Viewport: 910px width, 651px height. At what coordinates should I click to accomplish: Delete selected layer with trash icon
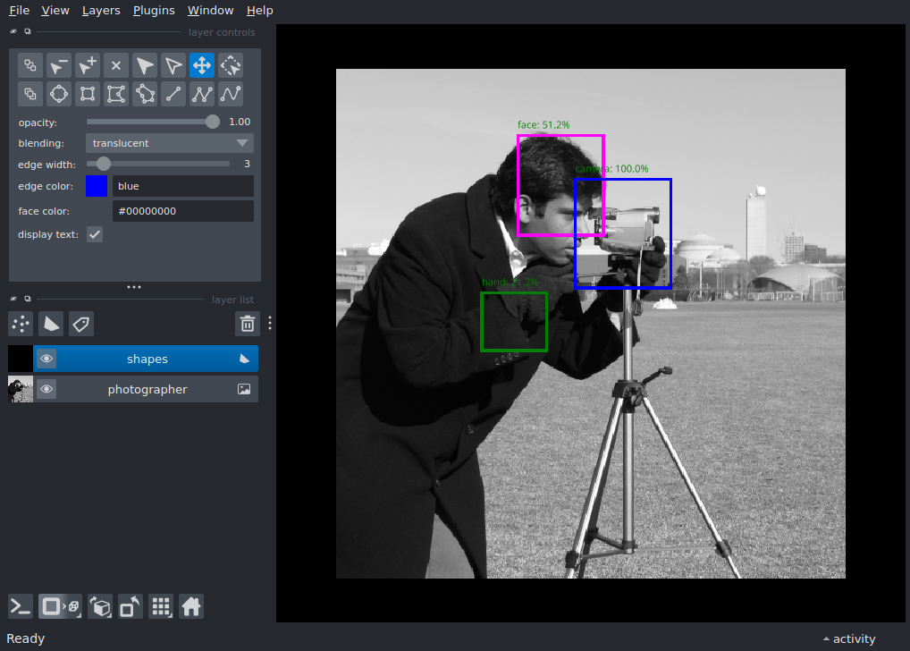pos(248,324)
